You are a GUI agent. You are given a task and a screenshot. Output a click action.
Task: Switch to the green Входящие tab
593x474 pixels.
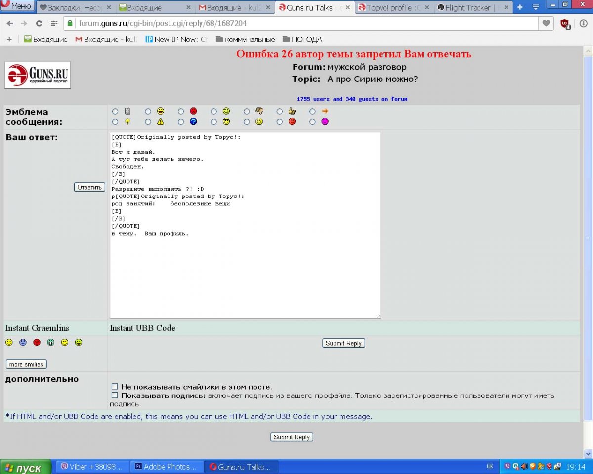coord(155,7)
